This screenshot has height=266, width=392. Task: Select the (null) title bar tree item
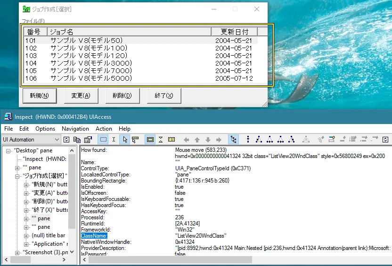point(48,235)
